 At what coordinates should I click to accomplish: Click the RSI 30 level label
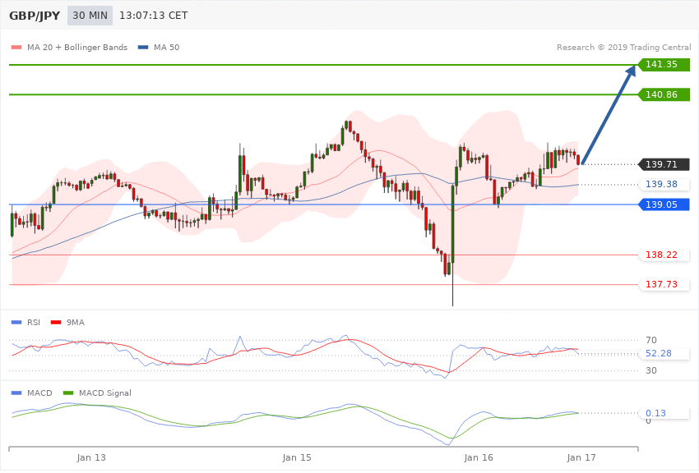(x=650, y=370)
